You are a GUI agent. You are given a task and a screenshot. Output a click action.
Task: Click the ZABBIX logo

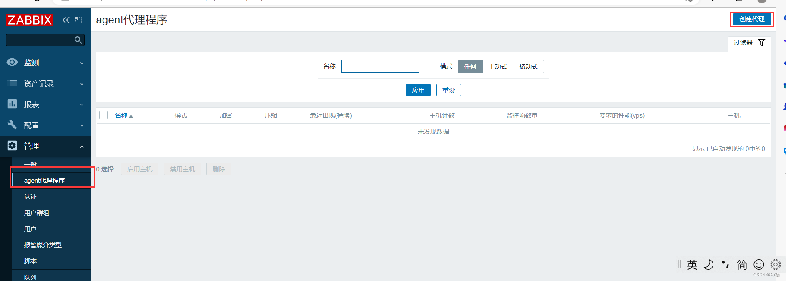(29, 20)
